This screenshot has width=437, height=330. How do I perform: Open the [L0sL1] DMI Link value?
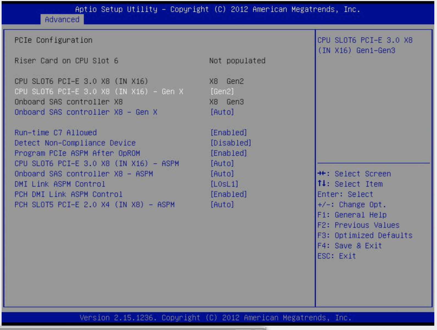coord(224,184)
